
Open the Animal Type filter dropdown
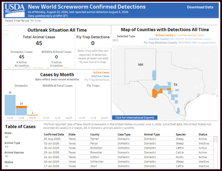pyautogui.click(x=7, y=146)
